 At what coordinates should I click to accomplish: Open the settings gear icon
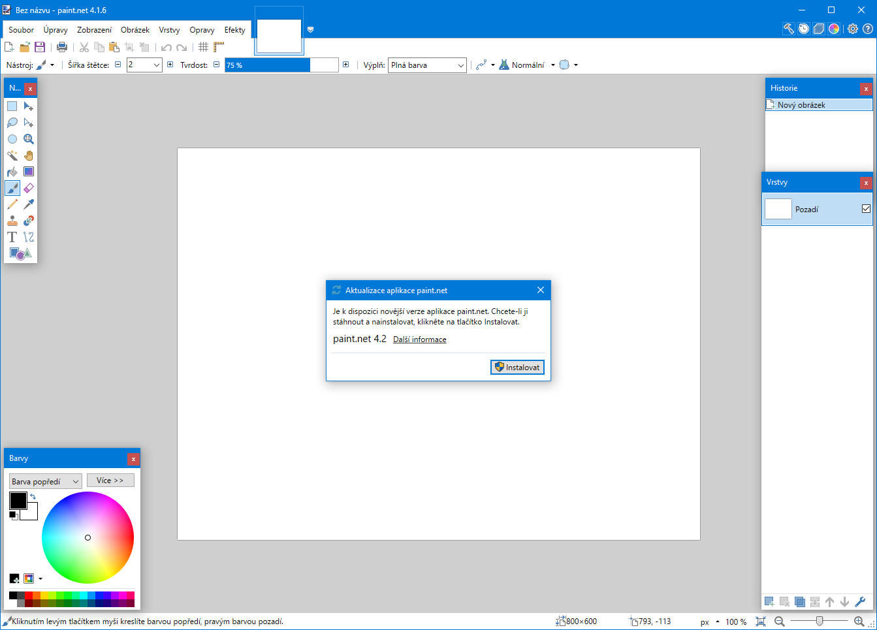point(853,29)
